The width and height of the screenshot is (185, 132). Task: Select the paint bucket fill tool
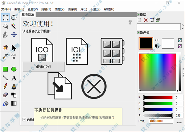(5, 103)
